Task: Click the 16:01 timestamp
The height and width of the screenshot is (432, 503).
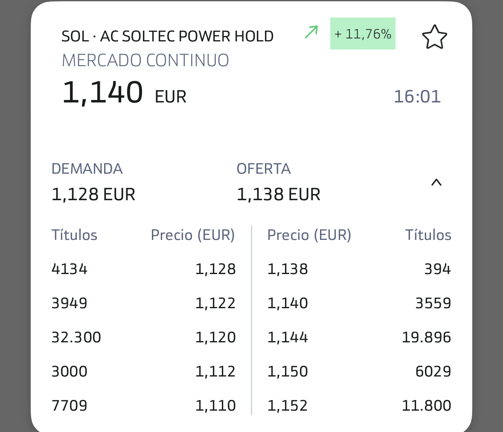Action: tap(417, 96)
